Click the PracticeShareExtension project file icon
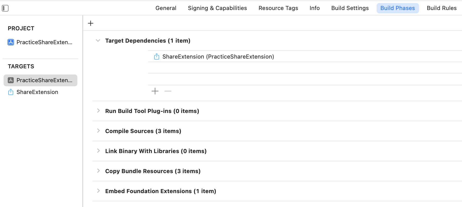The height and width of the screenshot is (207, 462). (11, 42)
